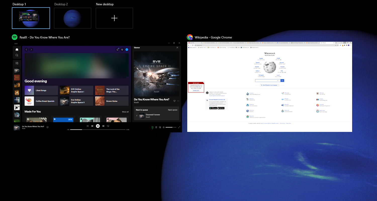The height and width of the screenshot is (201, 377).
Task: Open the Commons project icon on Wikipedia
Action: 248,93
